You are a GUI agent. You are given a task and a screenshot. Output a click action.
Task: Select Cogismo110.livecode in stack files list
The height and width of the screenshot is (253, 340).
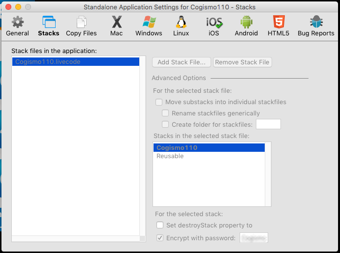click(48, 62)
